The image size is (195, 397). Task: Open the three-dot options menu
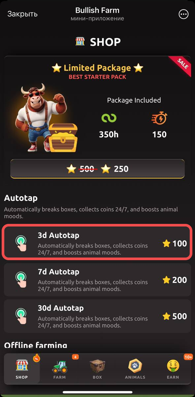183,14
